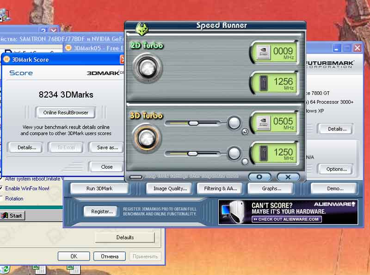Click the memory chip icon in the 1250 MHz display

pyautogui.click(x=263, y=153)
